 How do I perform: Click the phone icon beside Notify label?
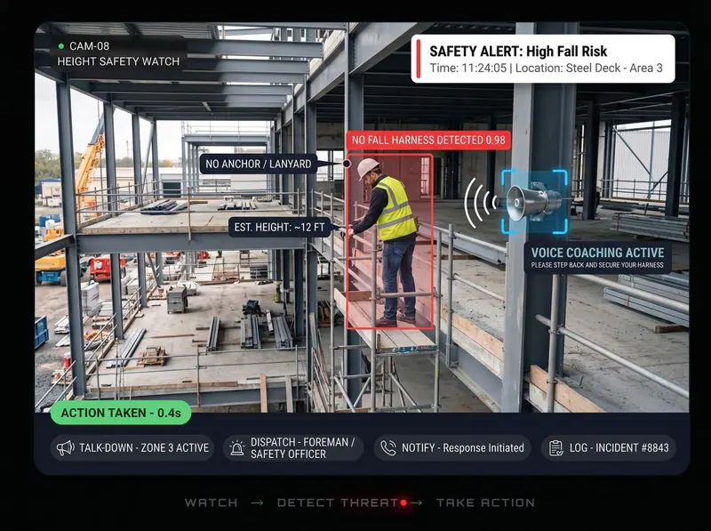(388, 448)
